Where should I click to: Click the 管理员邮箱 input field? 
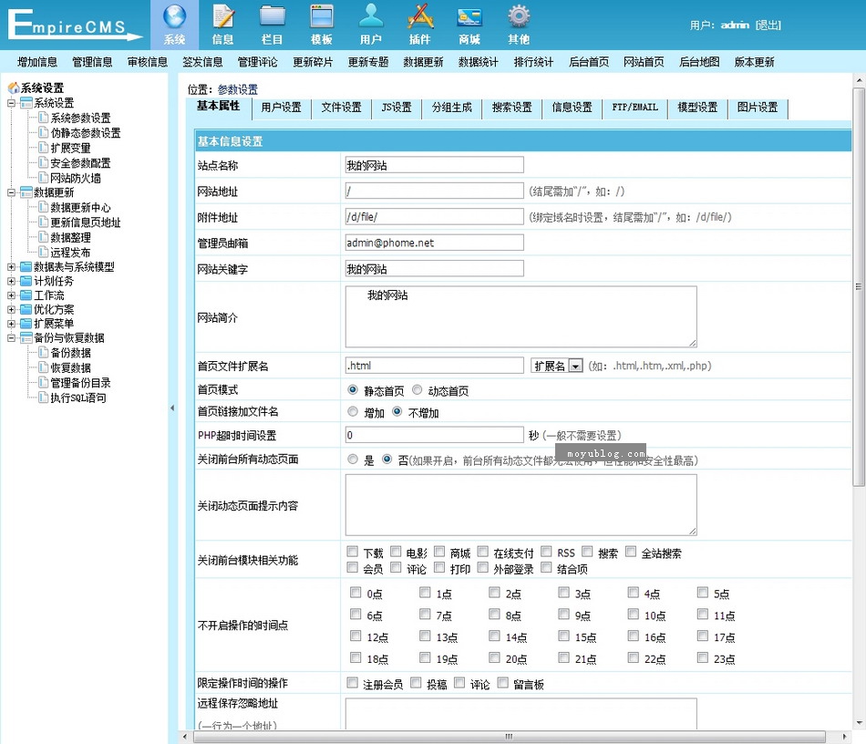pos(434,243)
